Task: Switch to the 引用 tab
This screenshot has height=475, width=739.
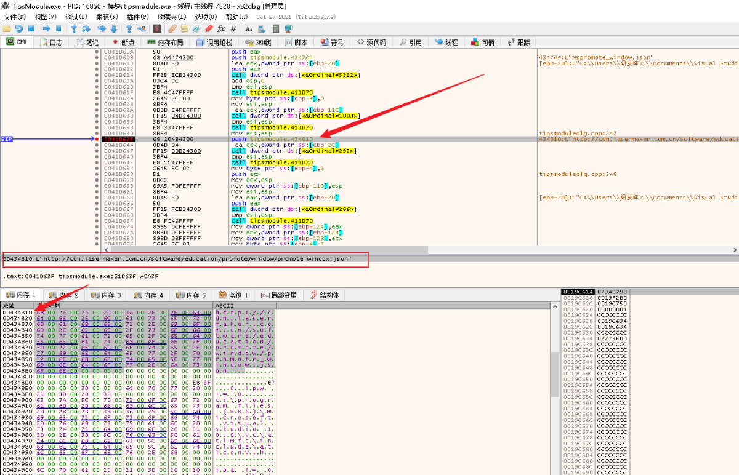Action: 411,42
